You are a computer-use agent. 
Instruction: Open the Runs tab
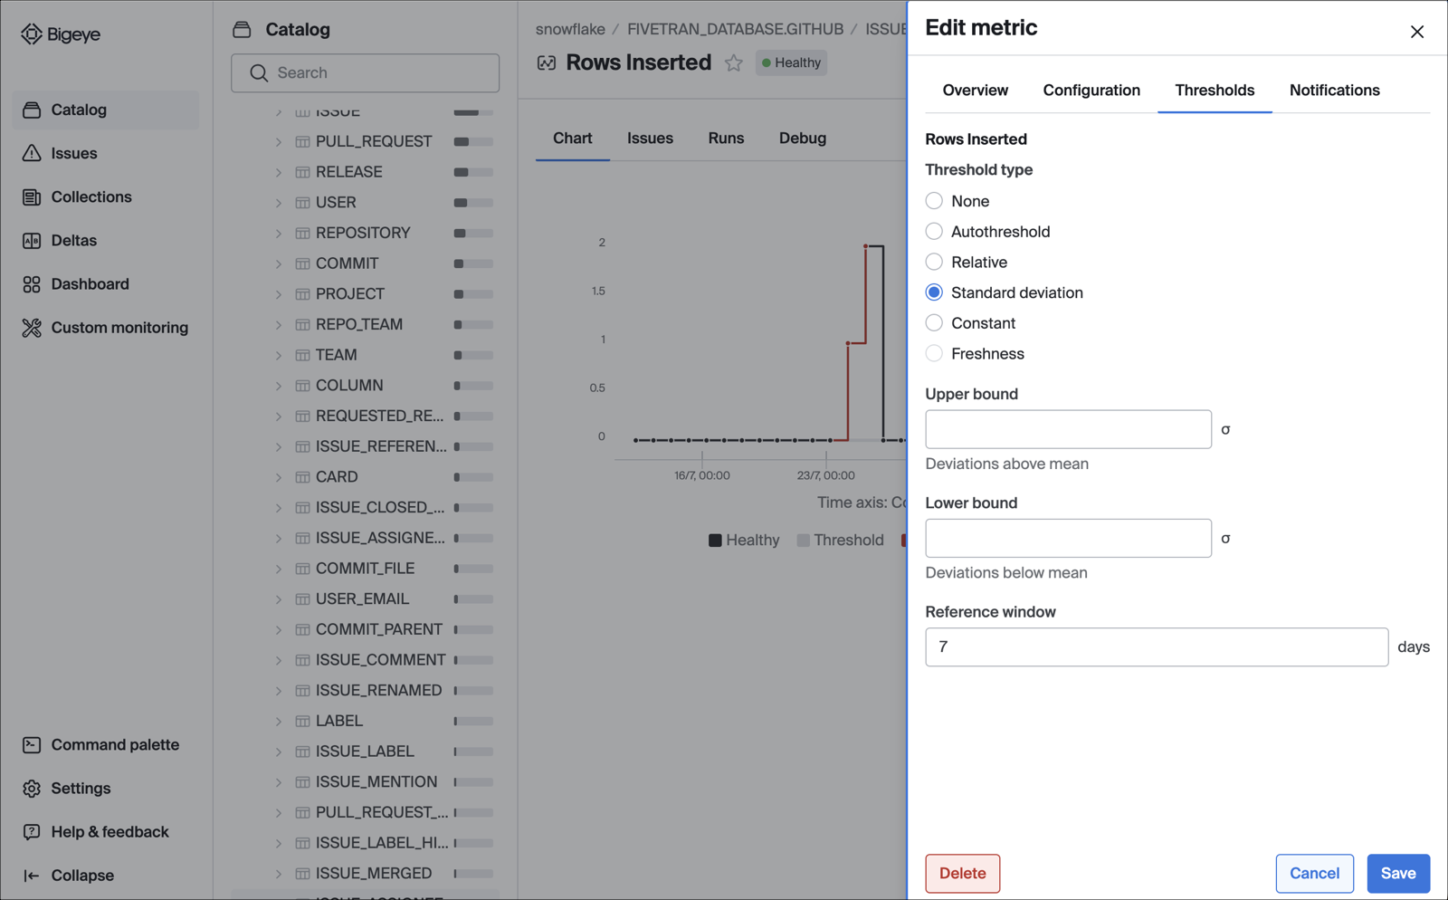click(726, 139)
